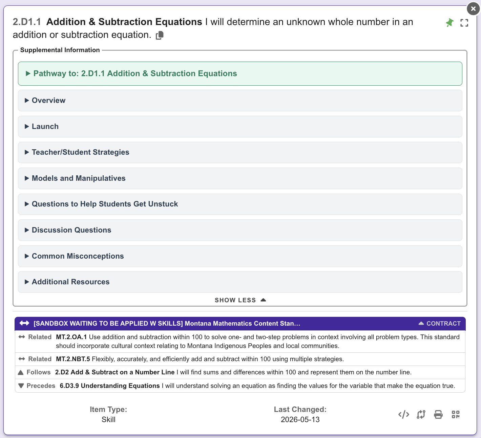The image size is (481, 438).
Task: Open the embed code icon
Action: tap(404, 414)
